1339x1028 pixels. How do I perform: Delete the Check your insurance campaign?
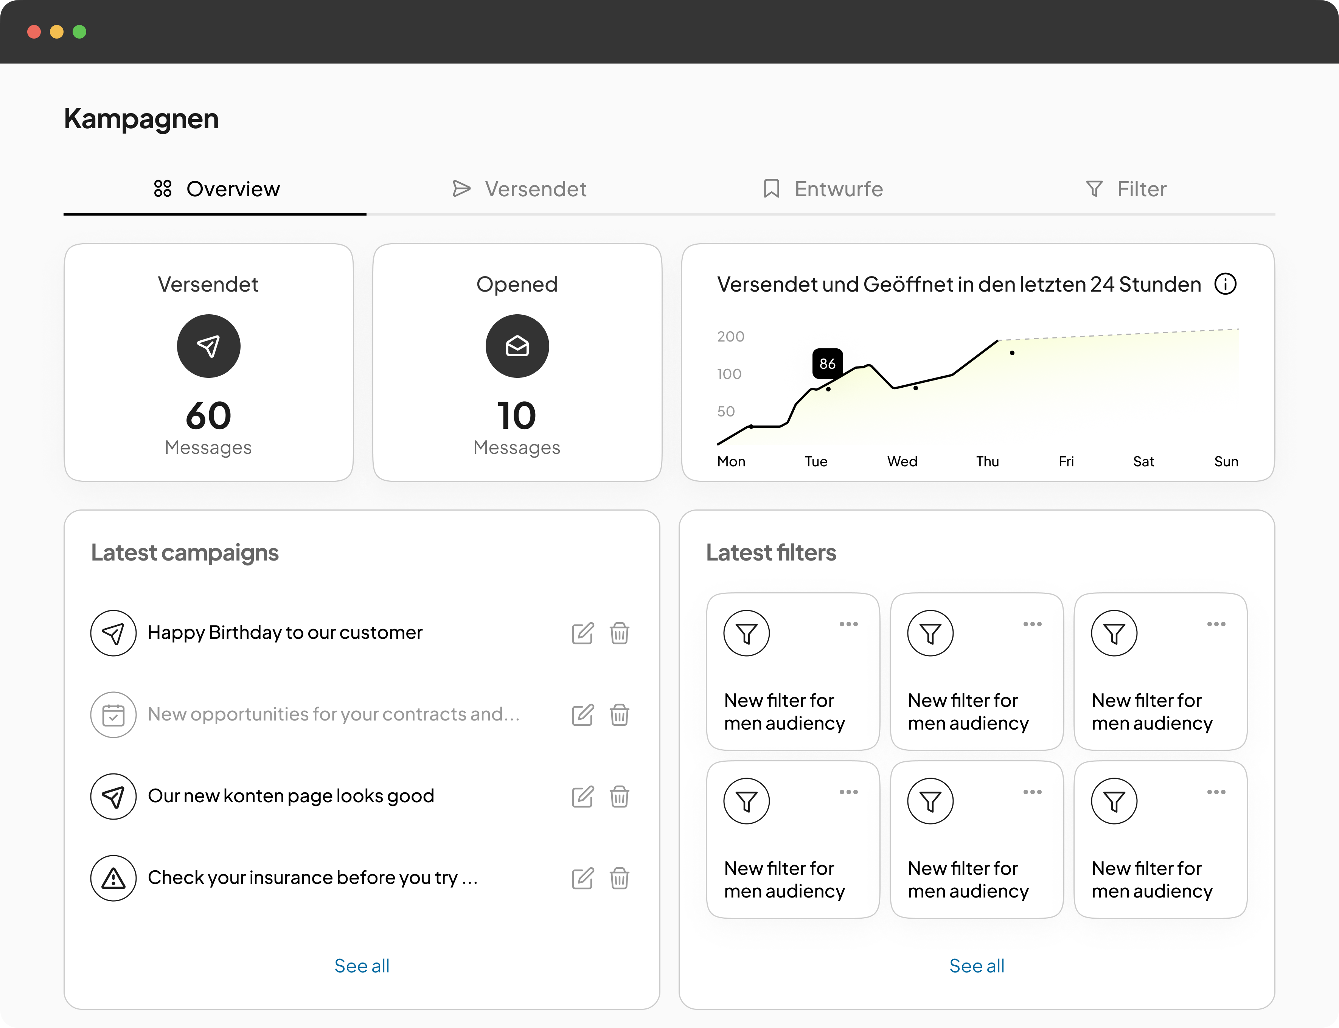[x=619, y=878]
